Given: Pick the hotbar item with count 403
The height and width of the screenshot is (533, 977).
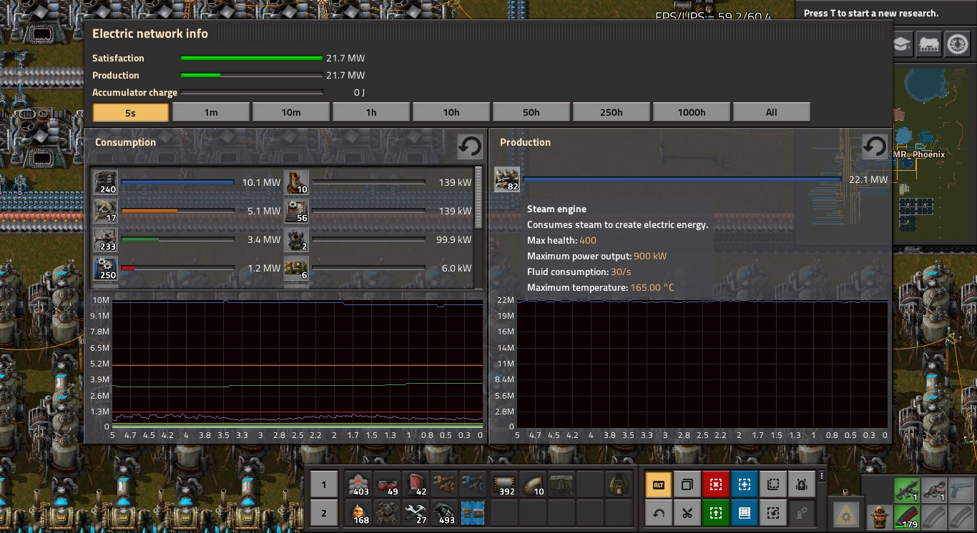Looking at the screenshot, I should tap(358, 484).
